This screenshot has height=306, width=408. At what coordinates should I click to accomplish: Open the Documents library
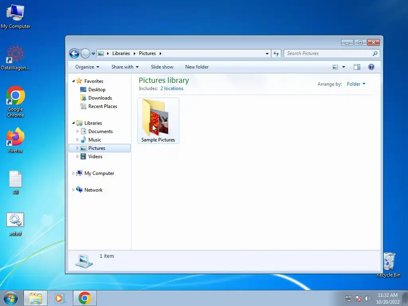tap(100, 131)
